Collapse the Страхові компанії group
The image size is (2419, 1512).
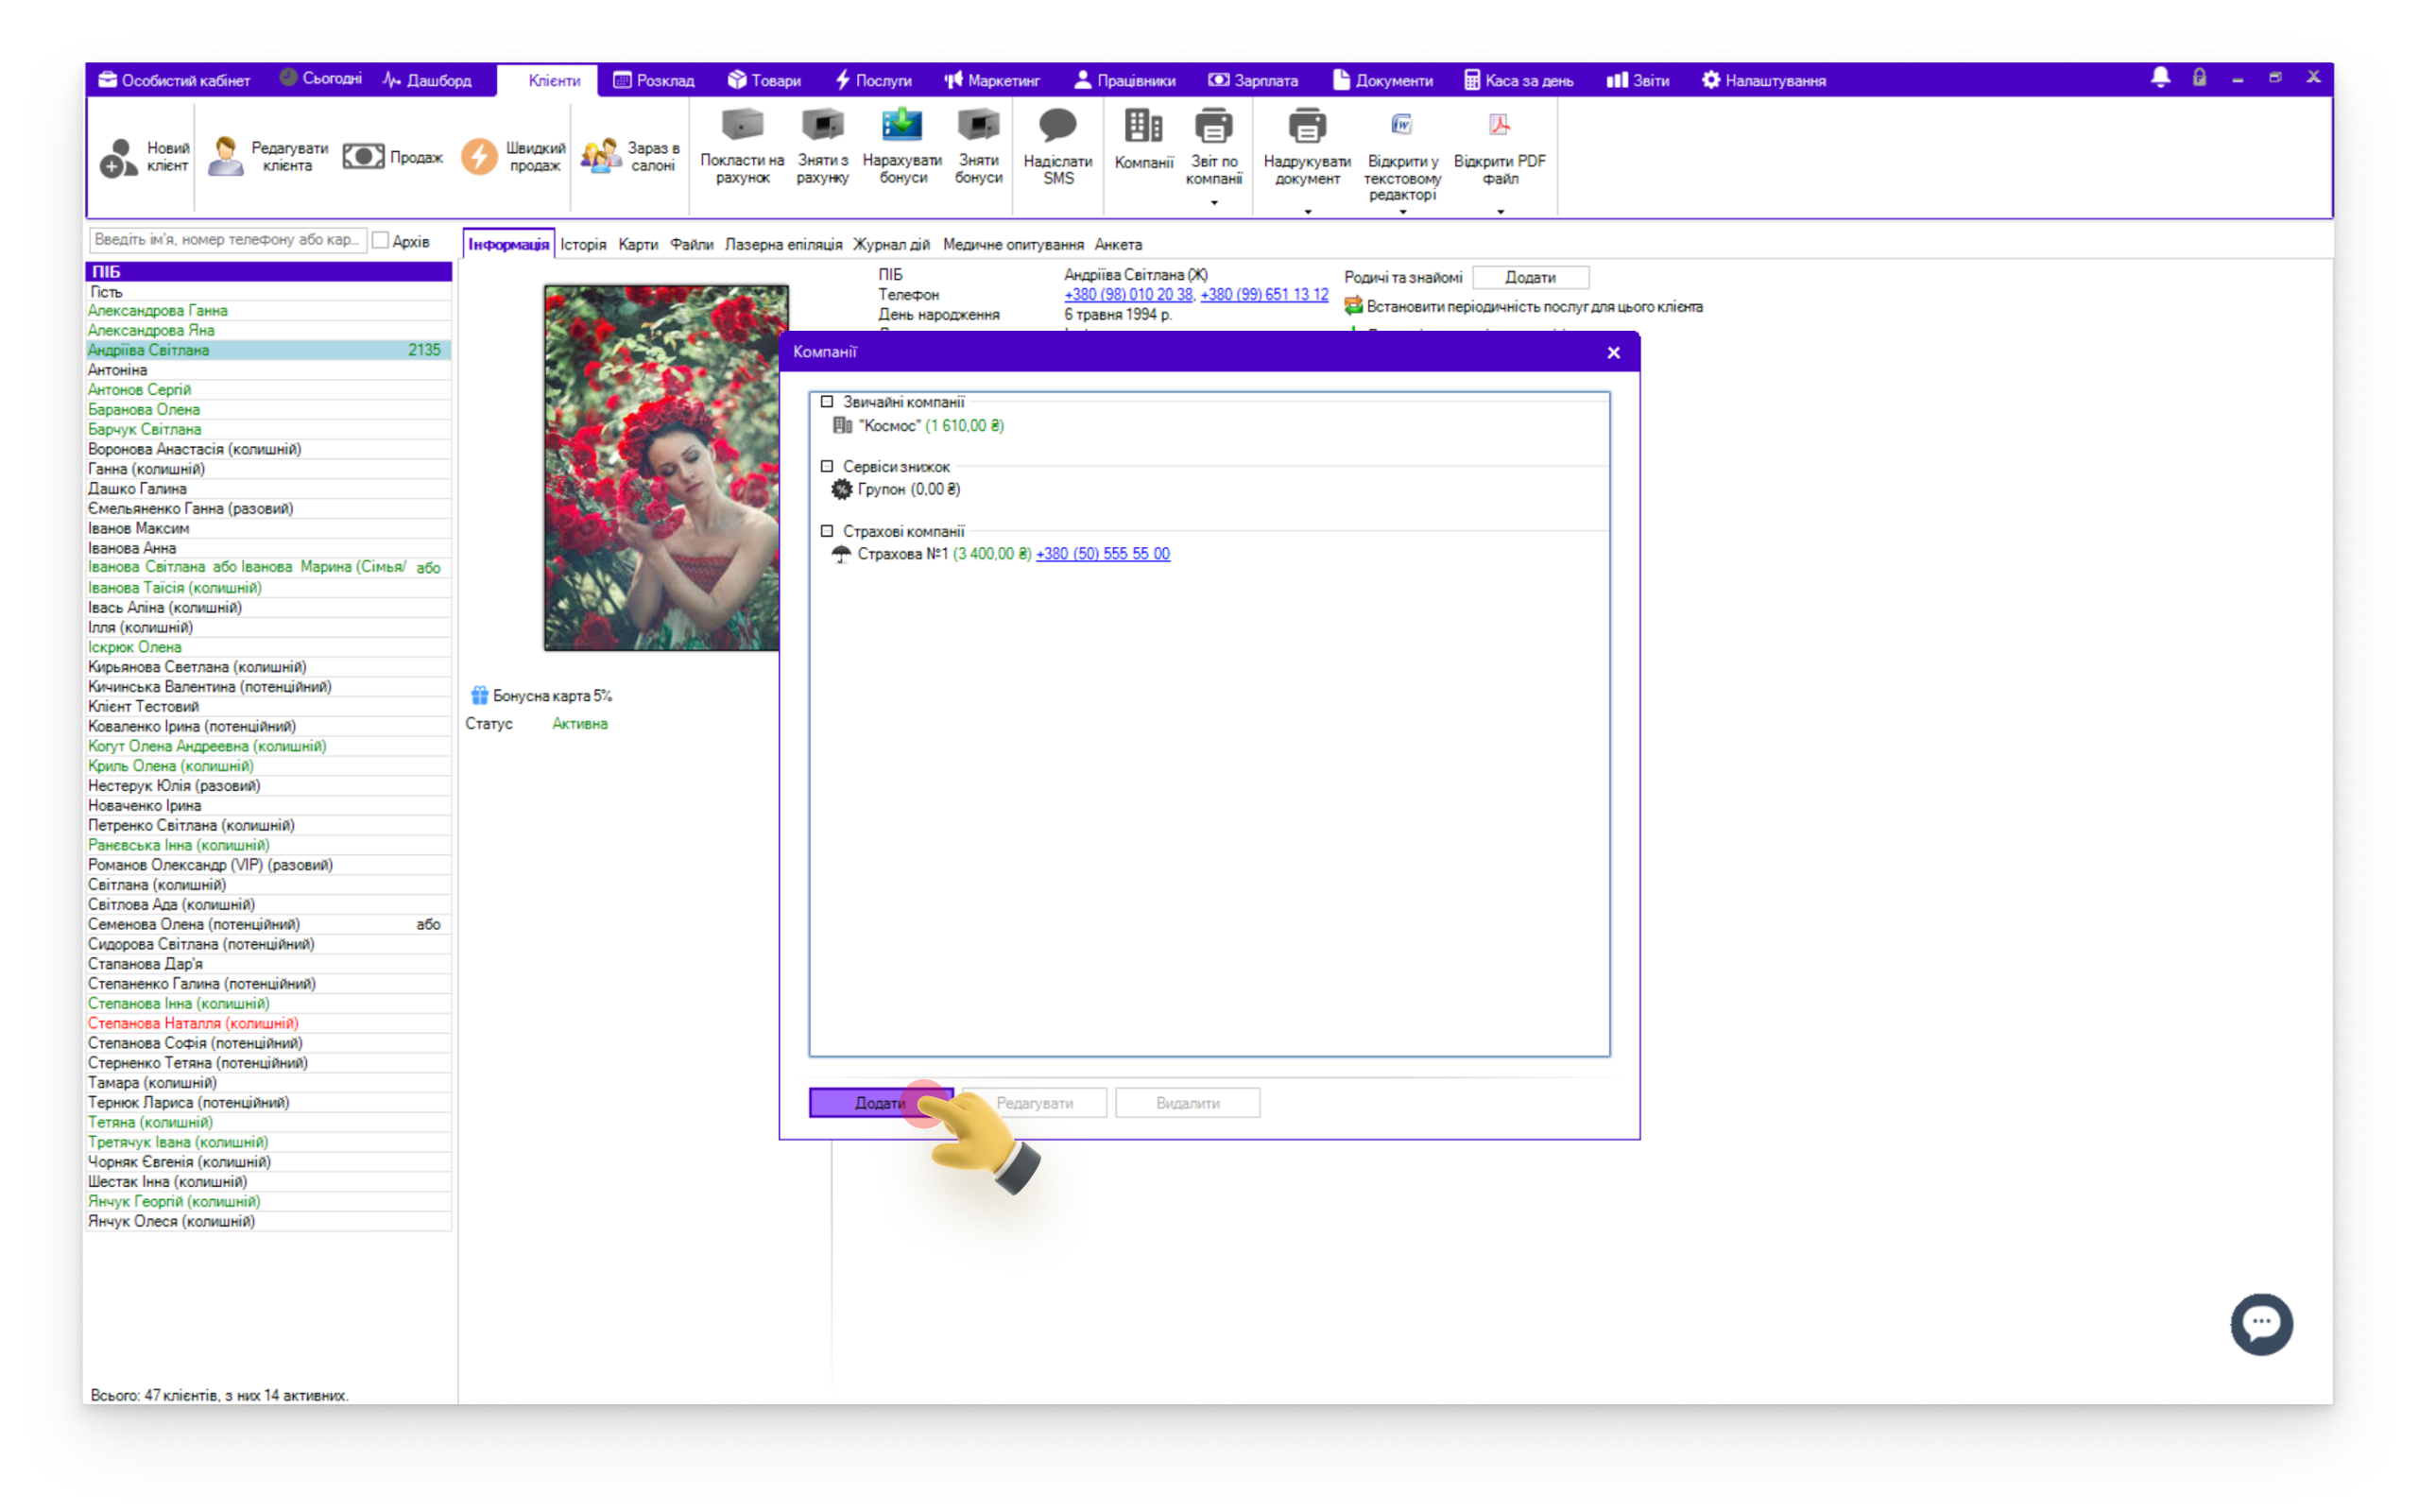pyautogui.click(x=827, y=531)
